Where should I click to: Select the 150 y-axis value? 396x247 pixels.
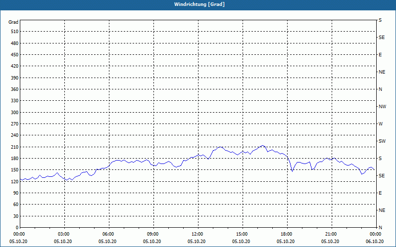(x=15, y=170)
